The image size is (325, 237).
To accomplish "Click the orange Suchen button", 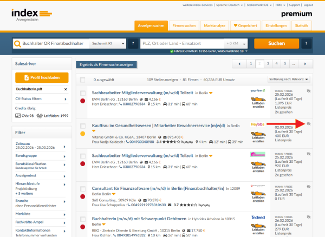I will [276, 43].
